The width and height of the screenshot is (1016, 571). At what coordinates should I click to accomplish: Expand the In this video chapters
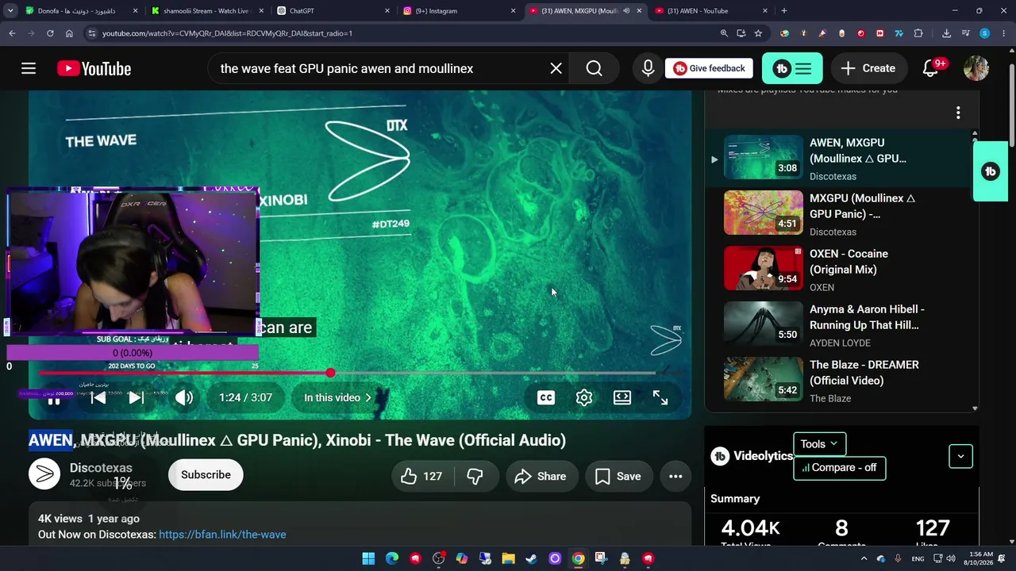tap(337, 397)
